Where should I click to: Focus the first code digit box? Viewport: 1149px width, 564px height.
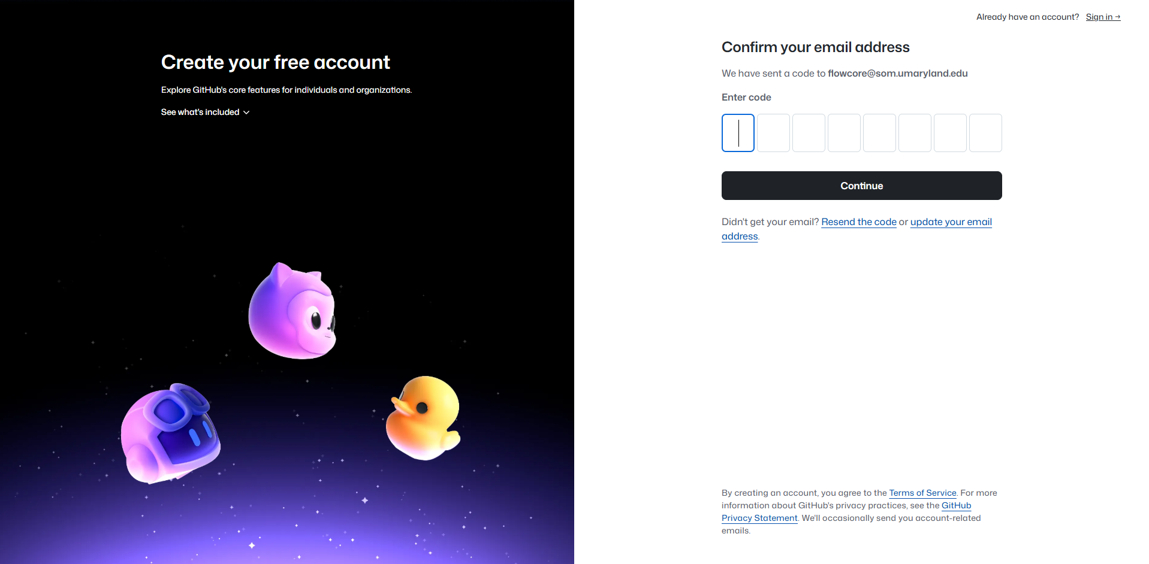point(738,133)
